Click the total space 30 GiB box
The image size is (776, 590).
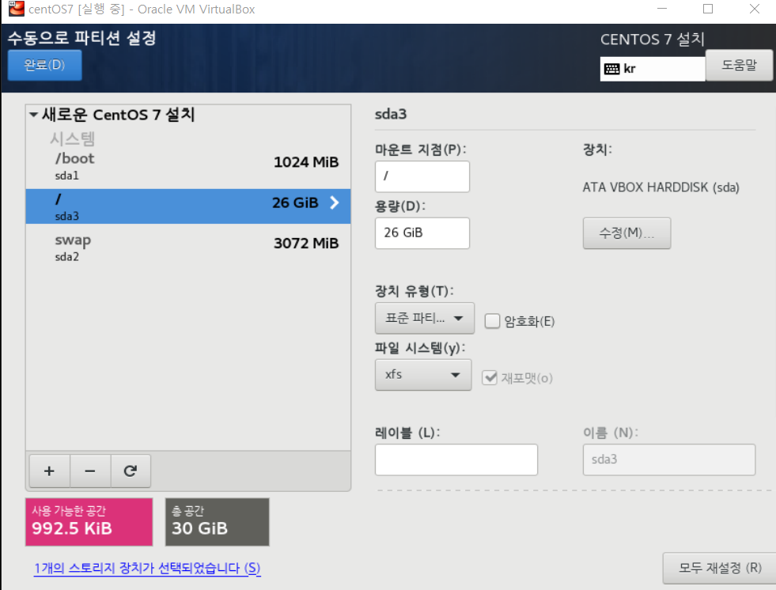218,522
